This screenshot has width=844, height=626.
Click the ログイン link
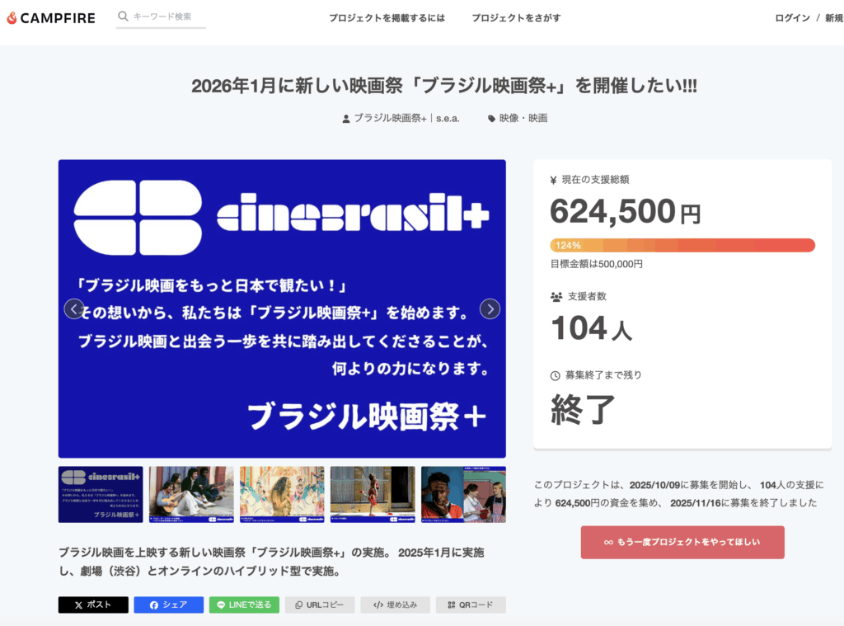[792, 18]
